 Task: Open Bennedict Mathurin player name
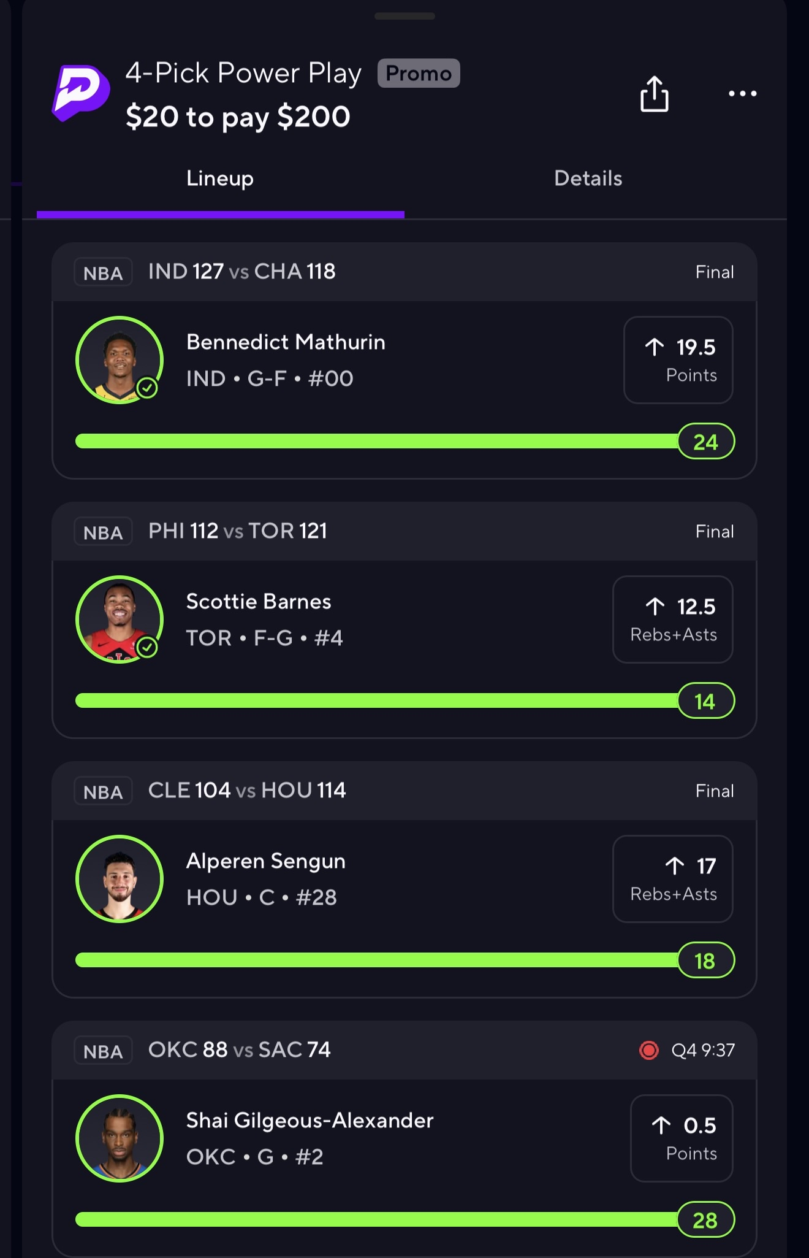[x=286, y=342]
